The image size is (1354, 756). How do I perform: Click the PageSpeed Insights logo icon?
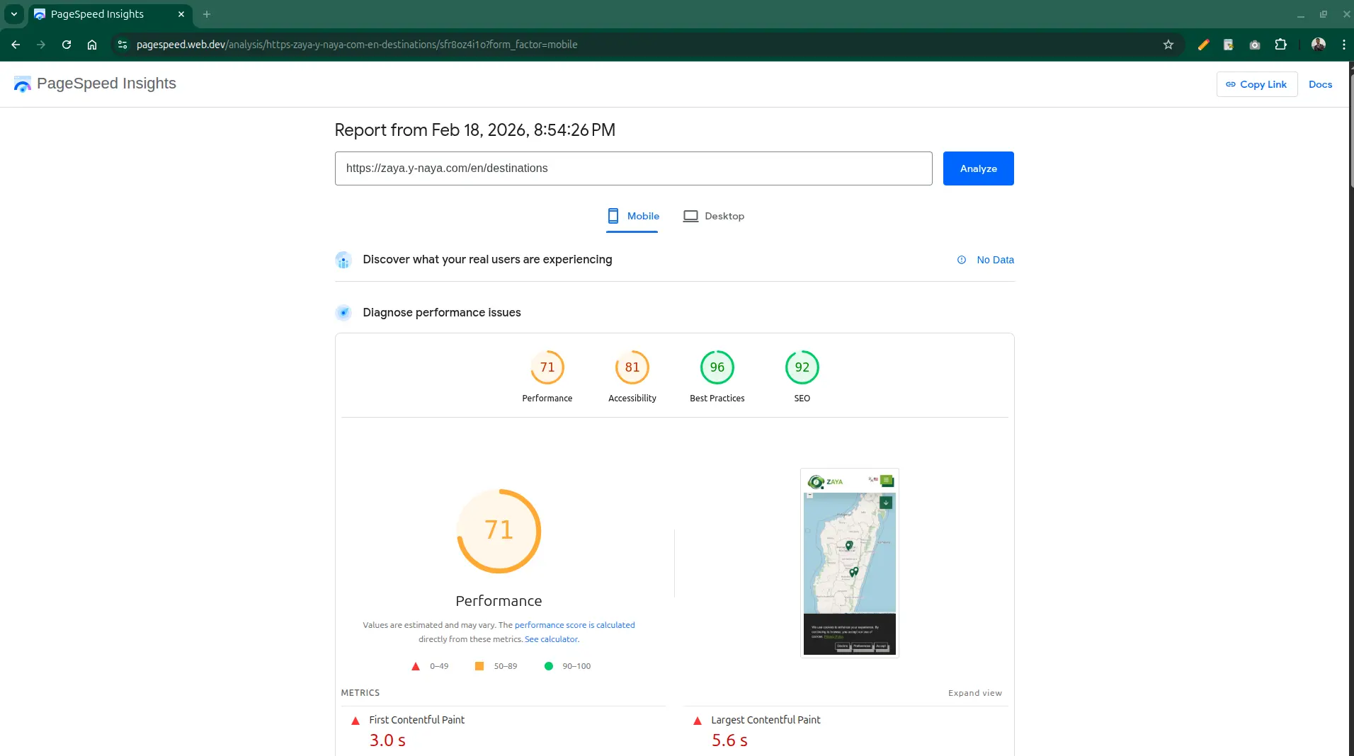23,84
